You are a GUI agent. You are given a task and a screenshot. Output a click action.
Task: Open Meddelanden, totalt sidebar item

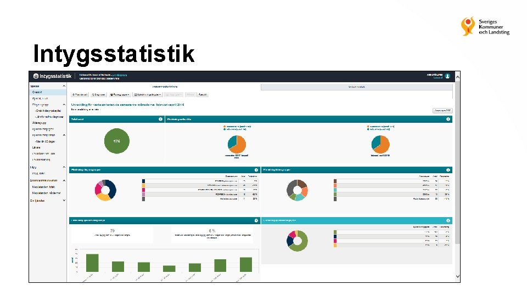[44, 187]
